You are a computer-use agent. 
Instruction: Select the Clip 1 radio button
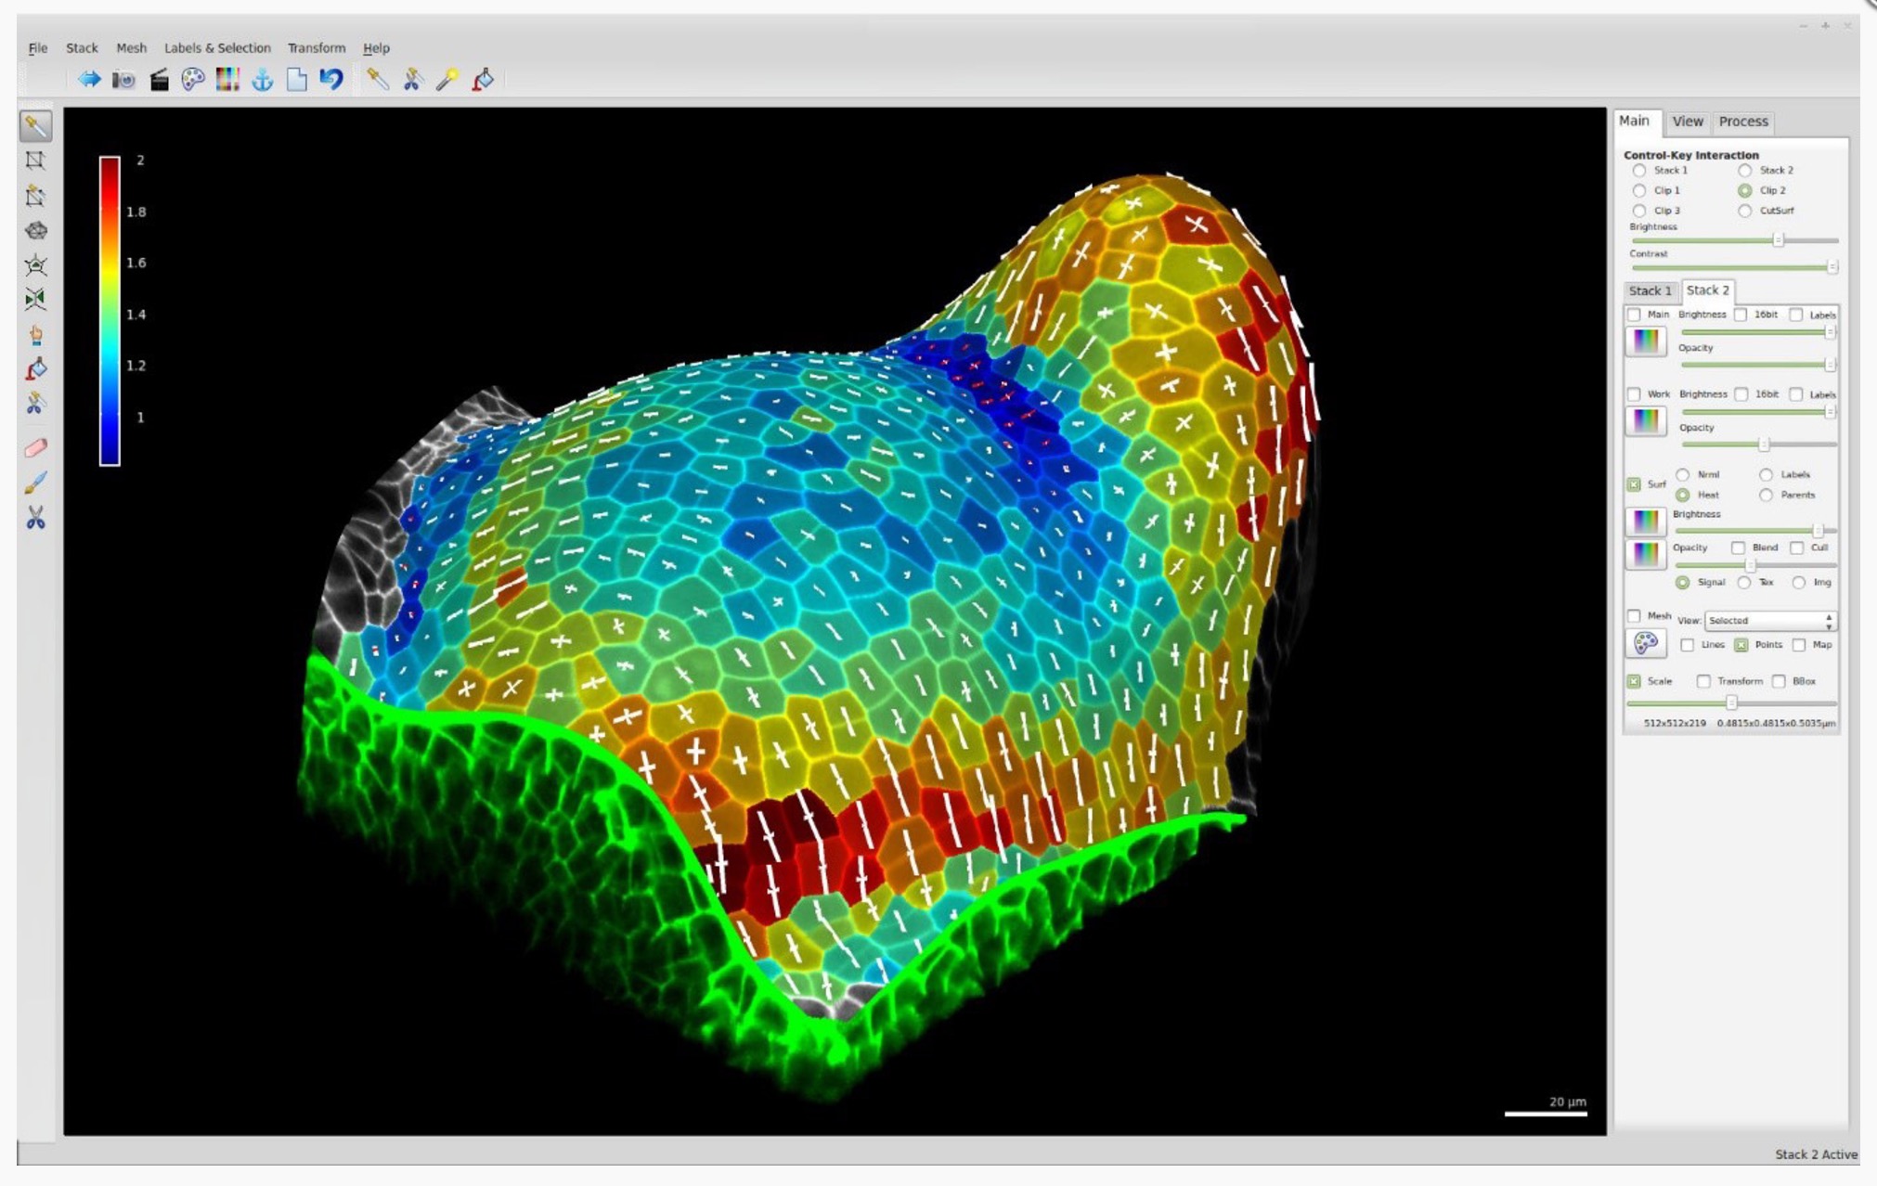click(x=1639, y=190)
